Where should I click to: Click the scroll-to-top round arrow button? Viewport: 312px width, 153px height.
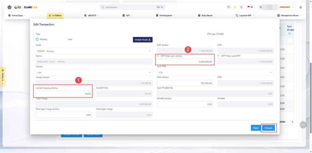coord(303,125)
